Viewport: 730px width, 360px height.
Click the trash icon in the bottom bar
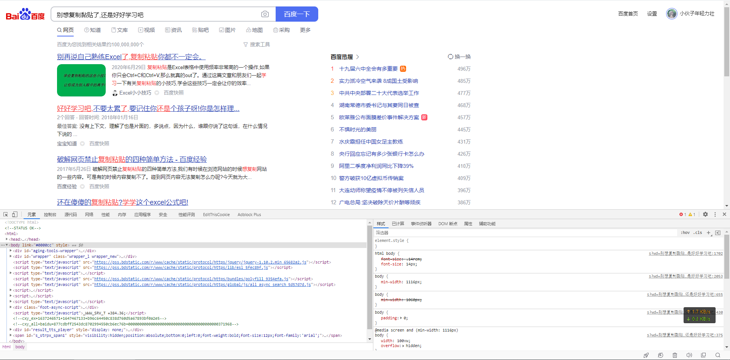click(675, 355)
